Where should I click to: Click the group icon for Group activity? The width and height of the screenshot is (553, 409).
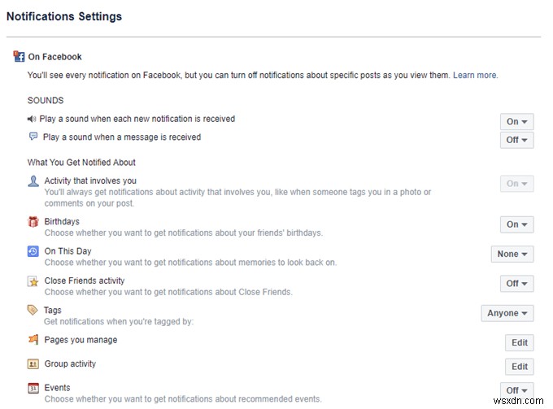pos(33,363)
